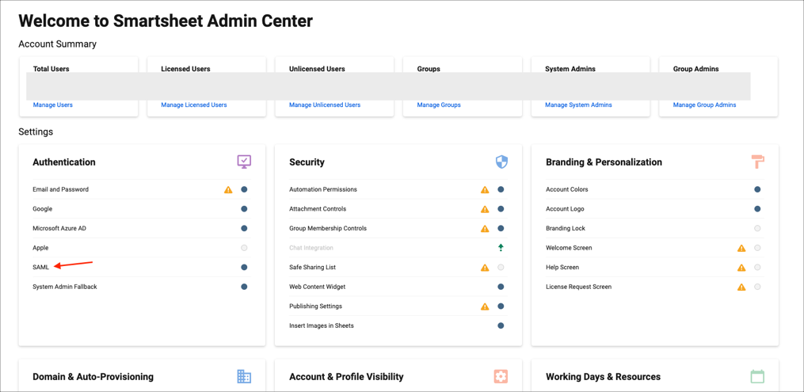The height and width of the screenshot is (392, 804).
Task: Toggle the Safe Sharing List indicator
Action: (x=501, y=268)
